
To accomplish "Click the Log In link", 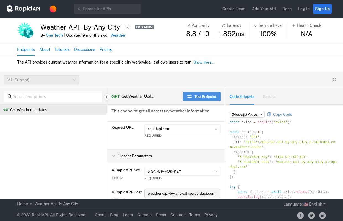I will 304,9.
